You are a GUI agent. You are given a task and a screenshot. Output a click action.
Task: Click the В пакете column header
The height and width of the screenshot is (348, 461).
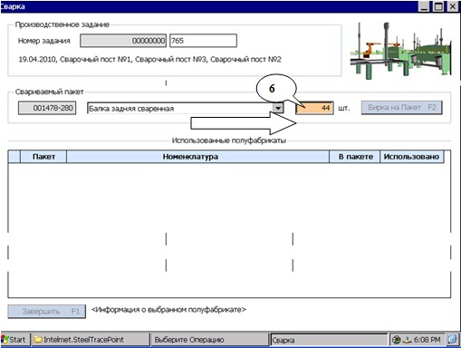pyautogui.click(x=354, y=157)
